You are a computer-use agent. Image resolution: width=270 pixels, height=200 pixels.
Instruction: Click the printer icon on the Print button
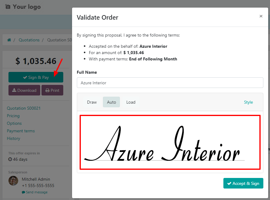coord(47,90)
